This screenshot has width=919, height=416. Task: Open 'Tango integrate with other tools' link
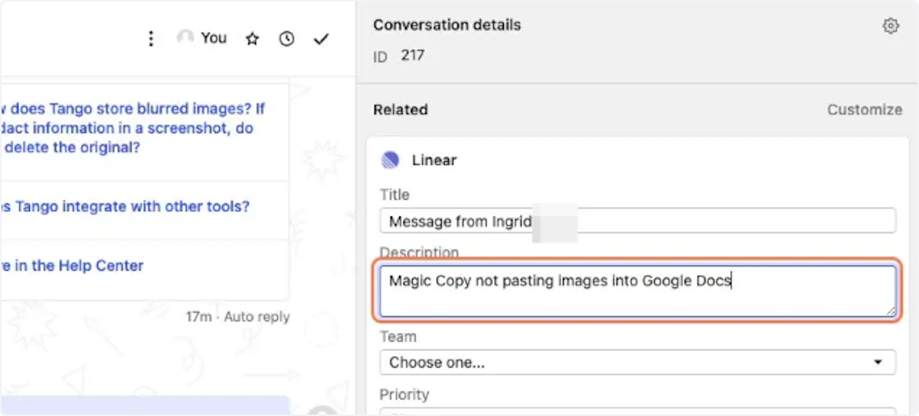pyautogui.click(x=126, y=206)
